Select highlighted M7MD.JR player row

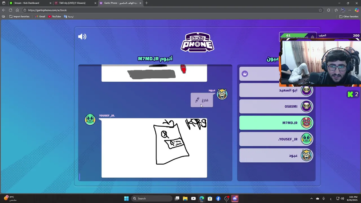pos(276,123)
